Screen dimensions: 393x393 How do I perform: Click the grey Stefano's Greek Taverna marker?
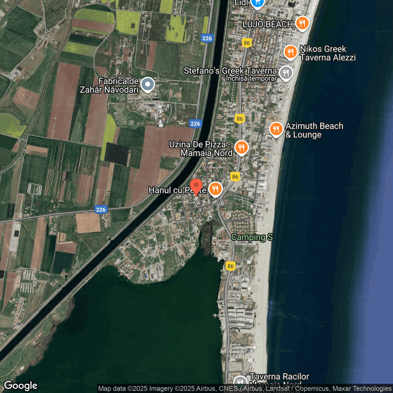pos(286,73)
